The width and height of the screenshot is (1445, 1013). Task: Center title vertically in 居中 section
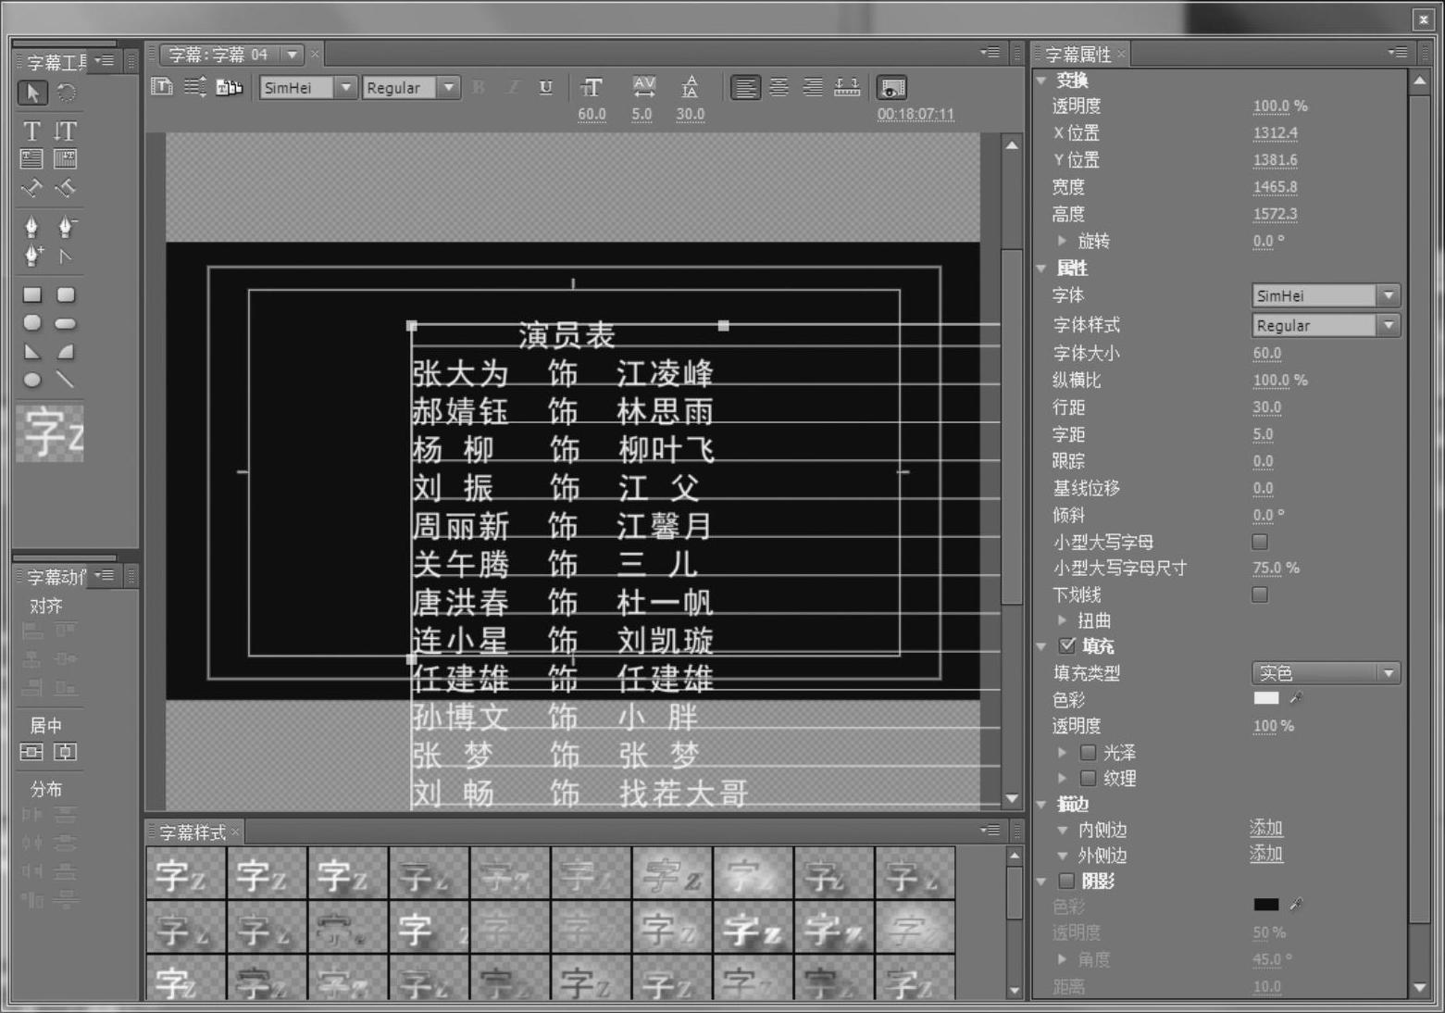(66, 752)
